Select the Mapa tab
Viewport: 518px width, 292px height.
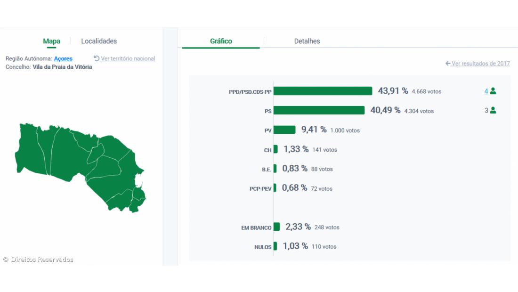pos(51,41)
